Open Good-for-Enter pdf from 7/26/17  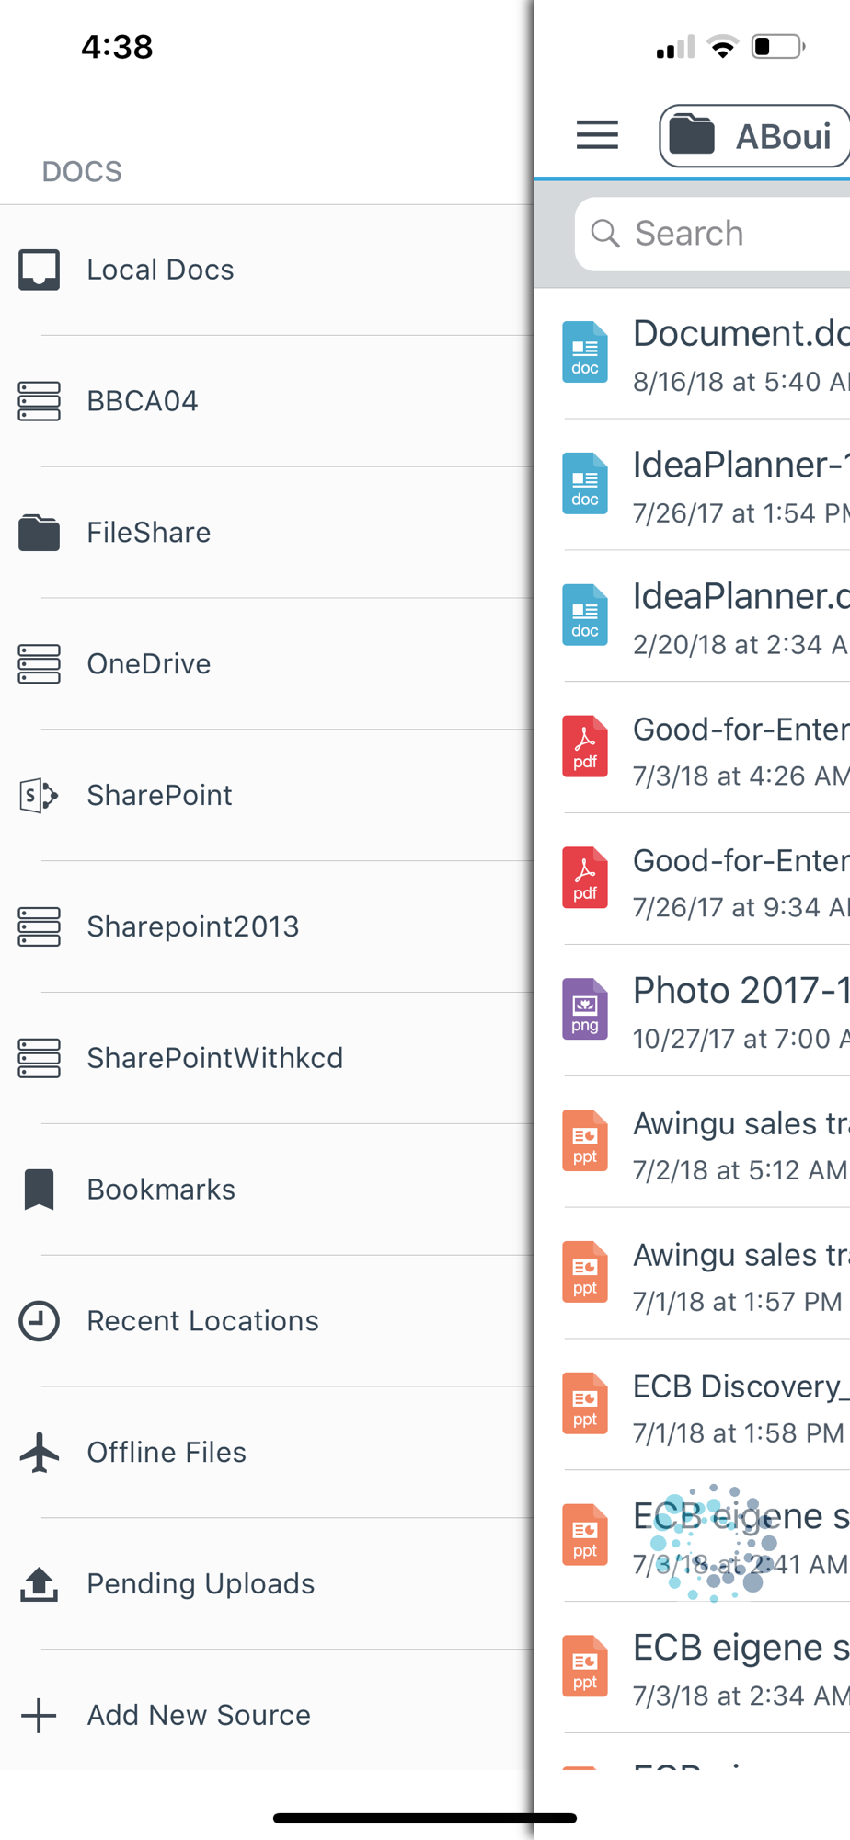point(692,879)
